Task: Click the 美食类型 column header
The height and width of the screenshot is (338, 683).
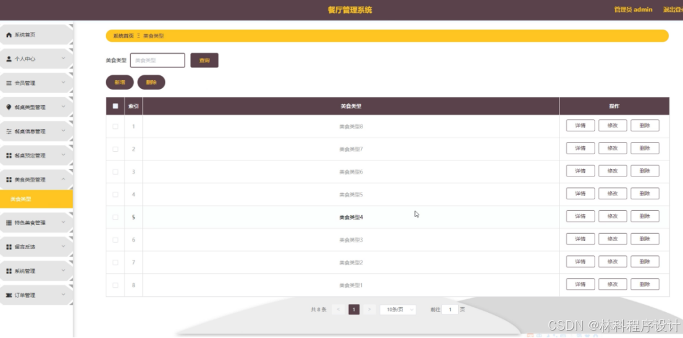Action: tap(351, 106)
